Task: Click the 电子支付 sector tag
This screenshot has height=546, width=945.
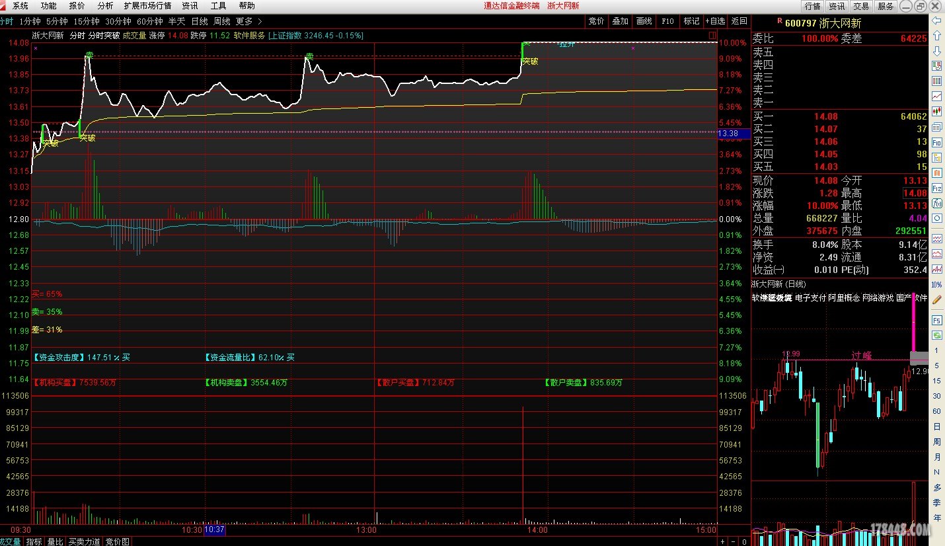Action: click(810, 298)
